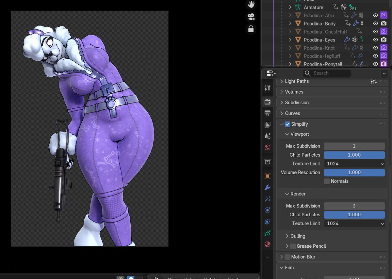Click the Render Max Subdivision field

coord(354,206)
